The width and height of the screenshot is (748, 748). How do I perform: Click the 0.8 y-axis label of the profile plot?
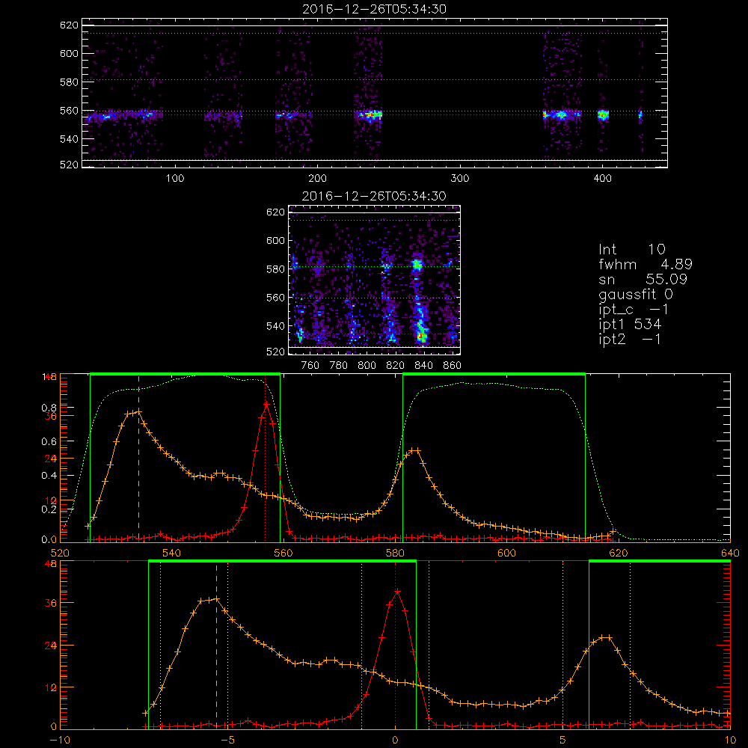[49, 408]
